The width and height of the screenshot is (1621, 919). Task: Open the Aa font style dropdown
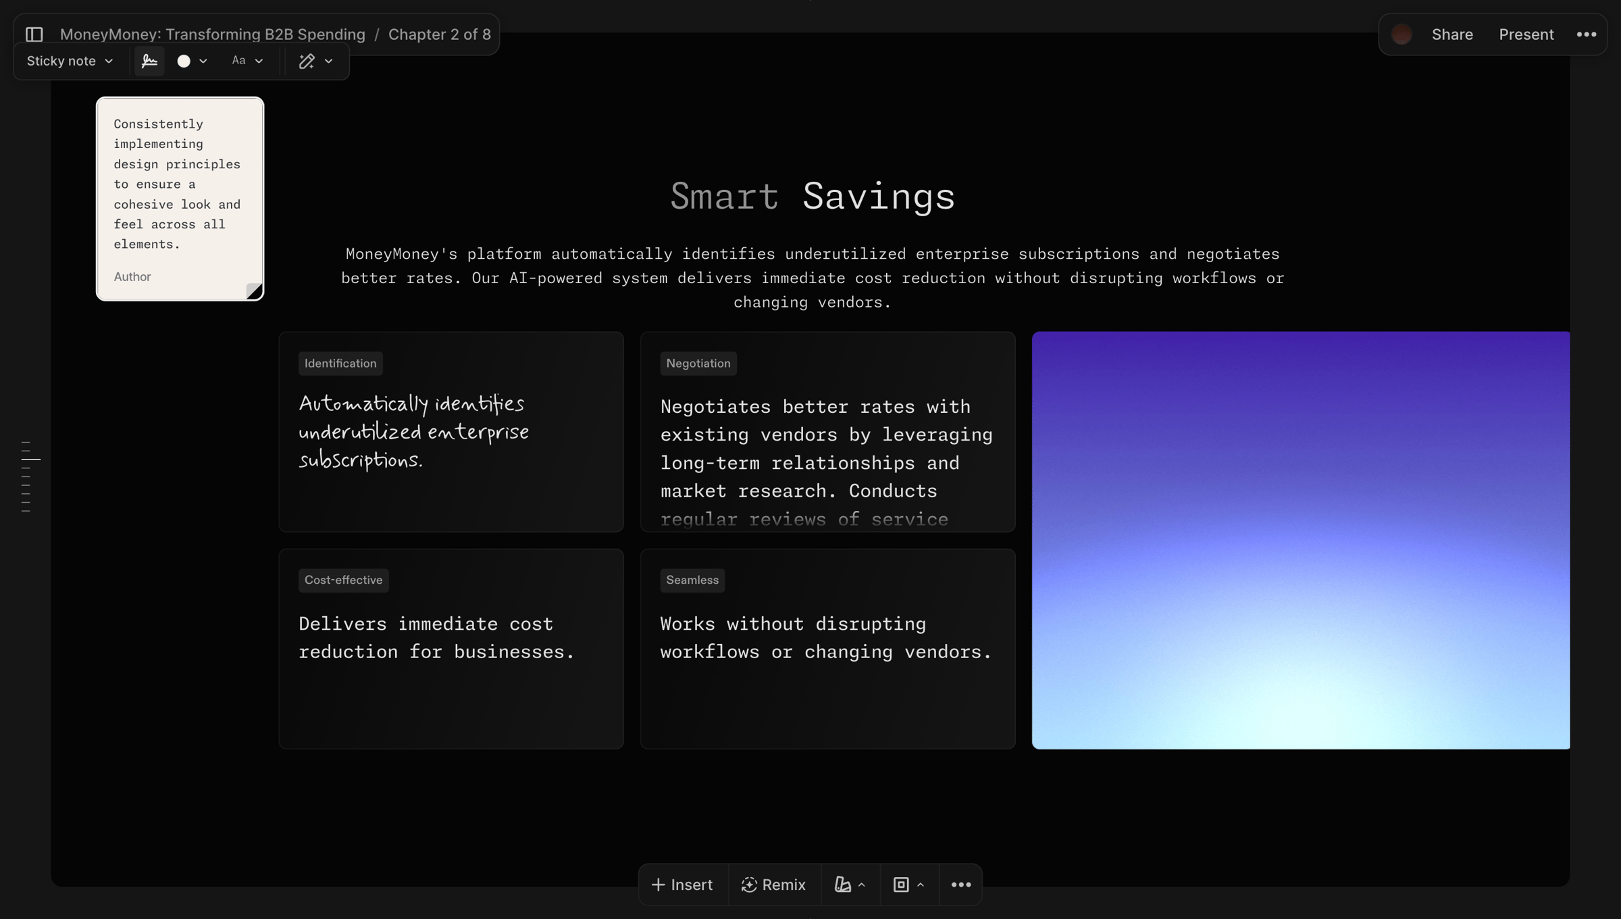pyautogui.click(x=247, y=61)
